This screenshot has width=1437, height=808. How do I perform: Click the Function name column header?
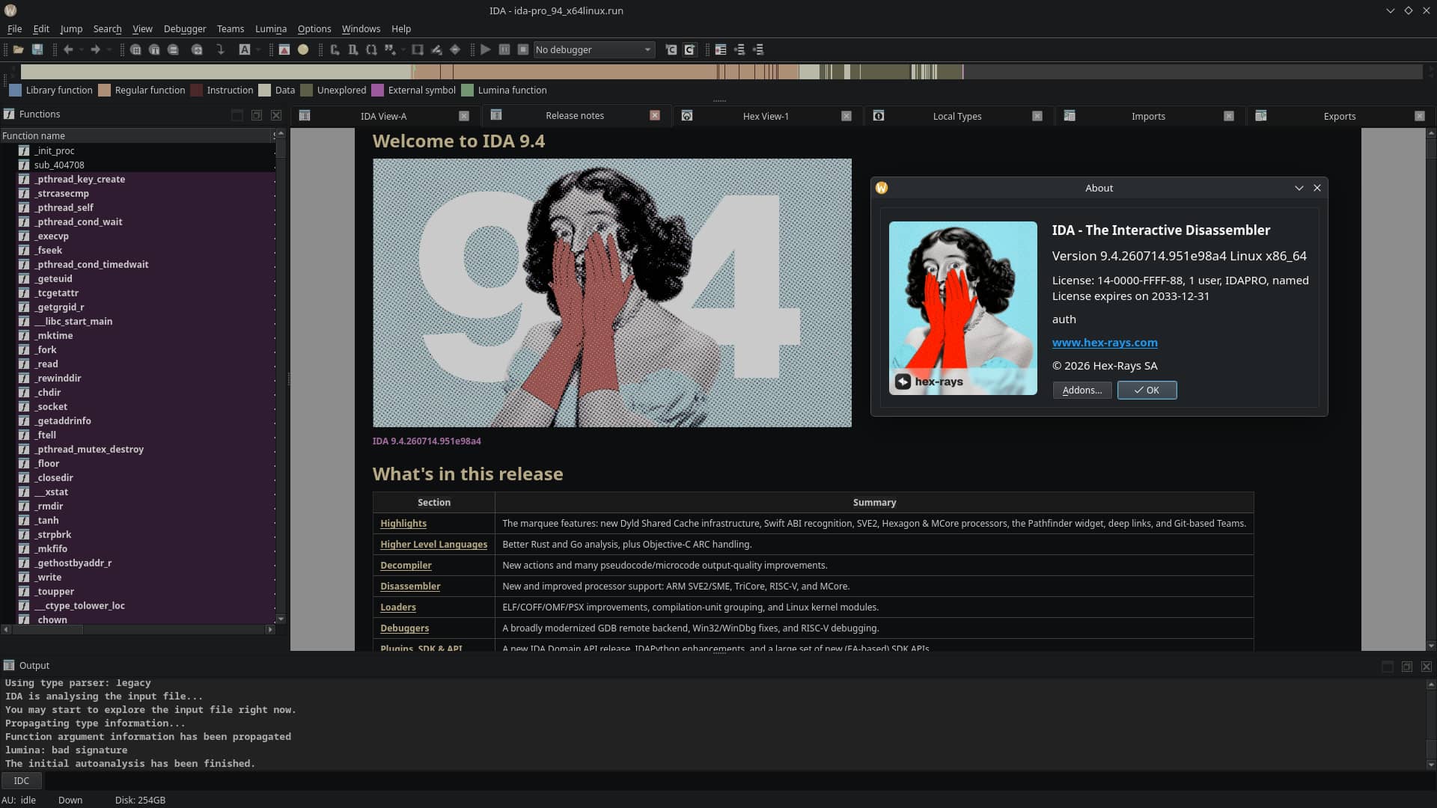pyautogui.click(x=136, y=135)
